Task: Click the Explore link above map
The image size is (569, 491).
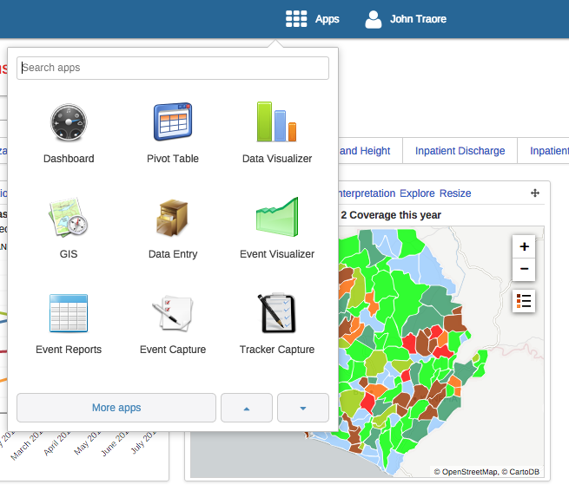Action: point(416,193)
